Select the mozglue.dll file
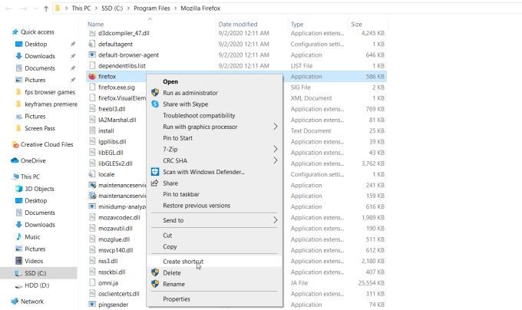 click(x=114, y=239)
